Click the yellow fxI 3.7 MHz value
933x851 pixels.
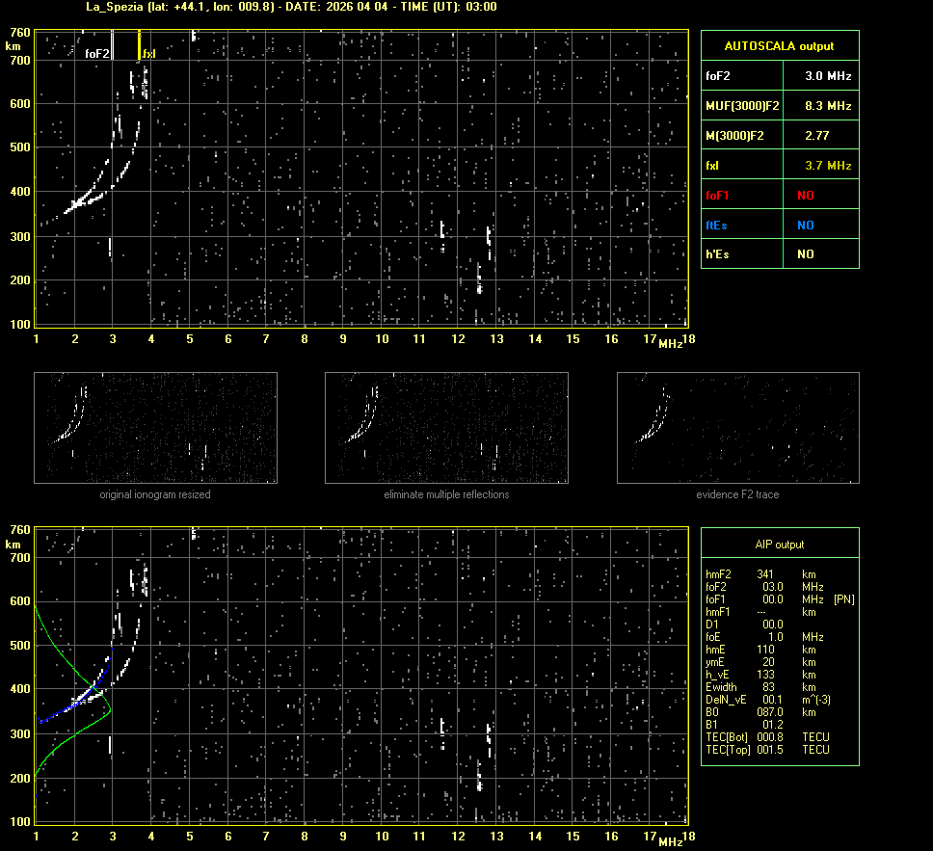click(x=827, y=166)
